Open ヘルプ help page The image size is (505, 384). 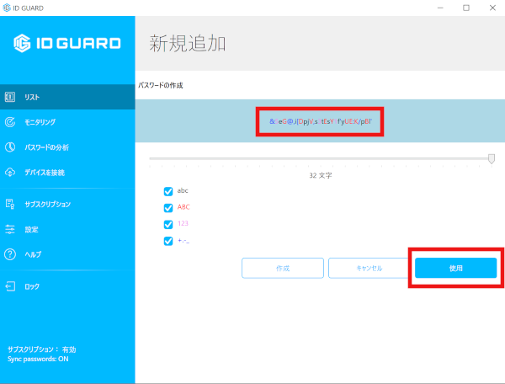pyautogui.click(x=67, y=254)
